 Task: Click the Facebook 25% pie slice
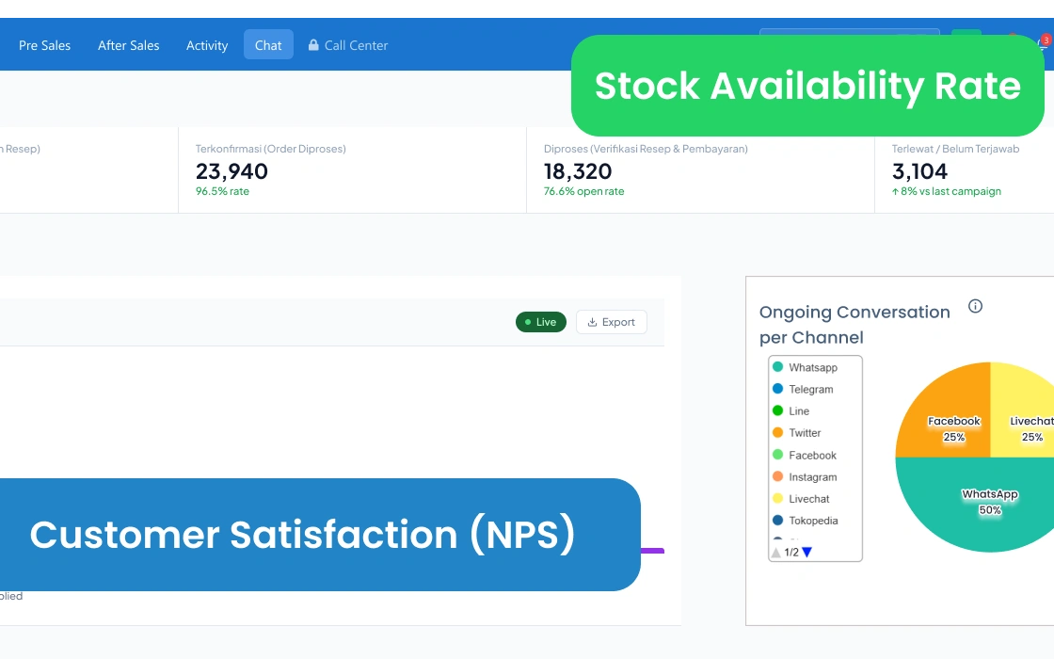click(x=951, y=420)
